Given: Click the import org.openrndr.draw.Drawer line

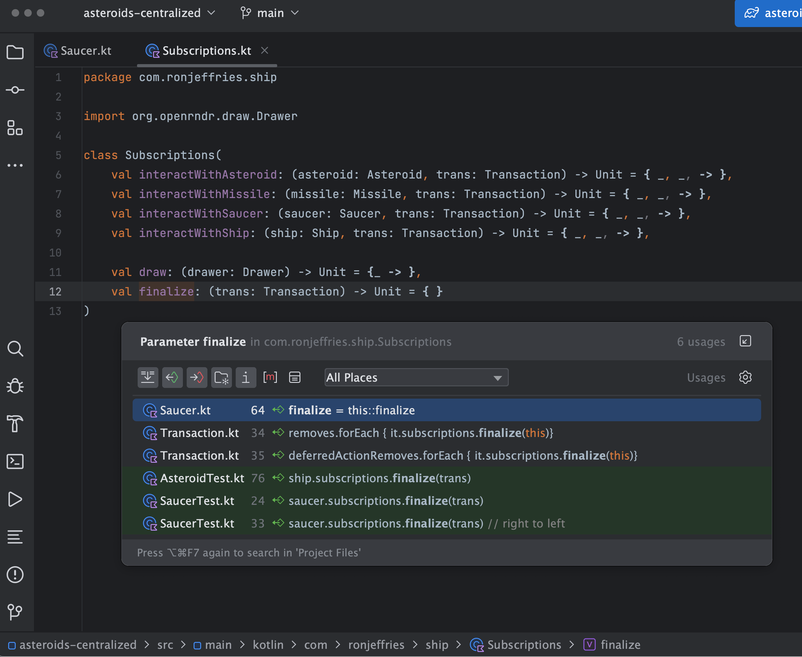Looking at the screenshot, I should [191, 116].
